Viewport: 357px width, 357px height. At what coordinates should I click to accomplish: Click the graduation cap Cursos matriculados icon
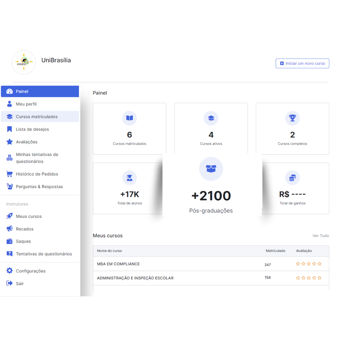click(x=10, y=117)
